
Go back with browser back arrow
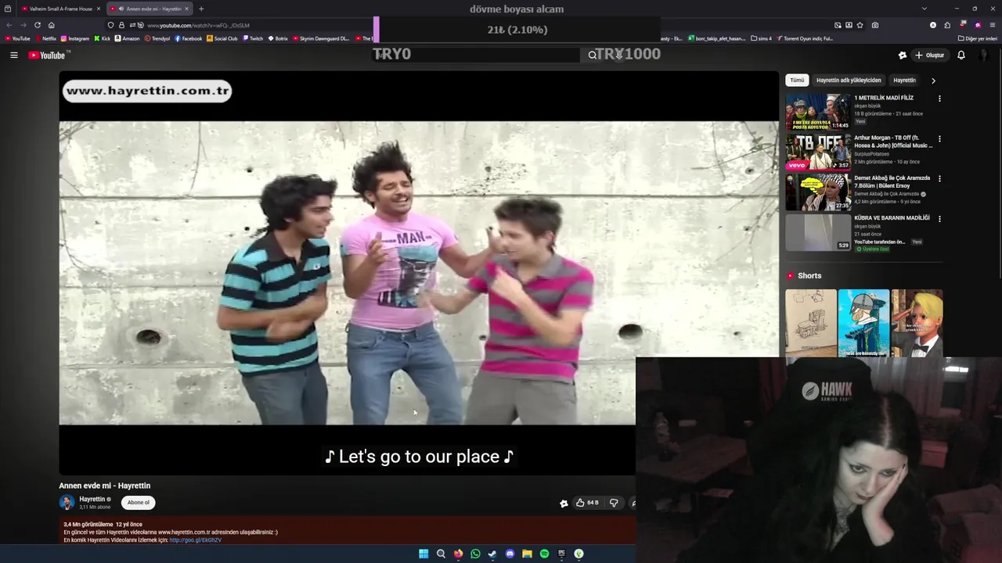pyautogui.click(x=9, y=25)
